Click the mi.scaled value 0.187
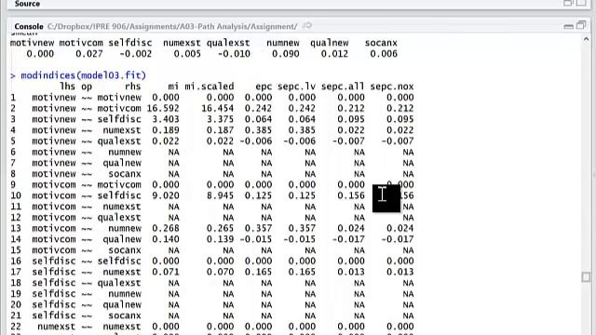Screen dimensions: 596x335 coord(220,130)
